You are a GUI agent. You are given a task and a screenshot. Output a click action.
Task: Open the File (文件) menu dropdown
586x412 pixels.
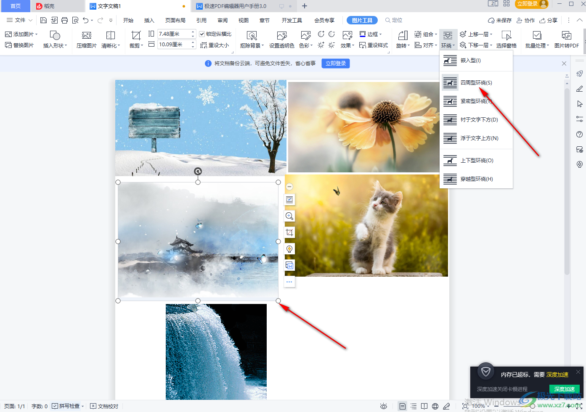pyautogui.click(x=19, y=20)
